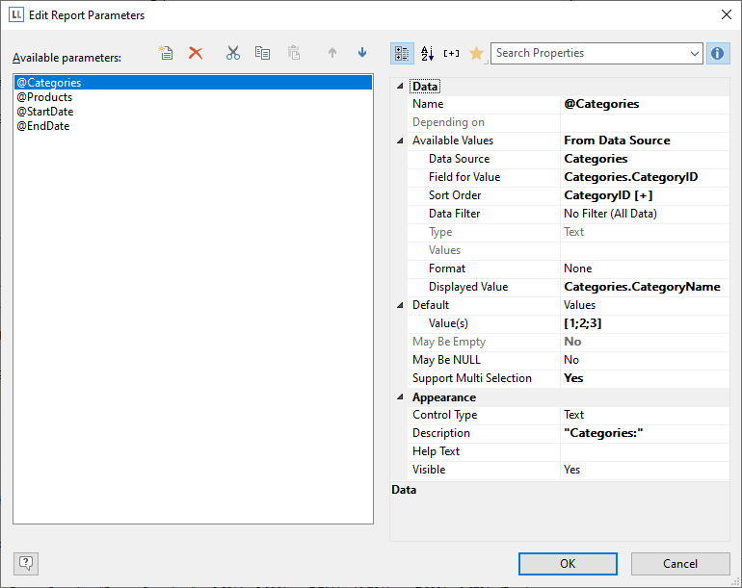Select the @Products parameter
Viewport: 742px width, 588px height.
[193, 97]
